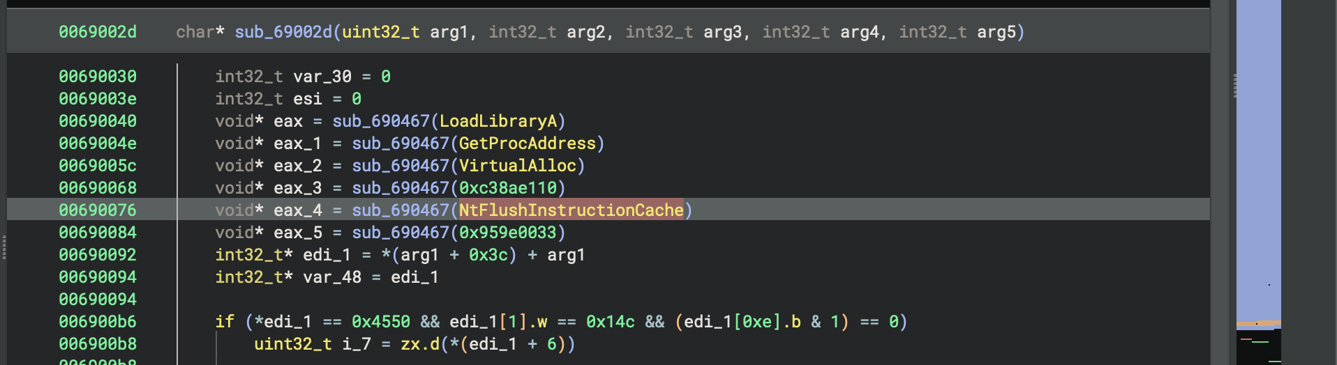Select variable eax_4 in highlighted line
1337x365 pixels.
click(x=298, y=210)
